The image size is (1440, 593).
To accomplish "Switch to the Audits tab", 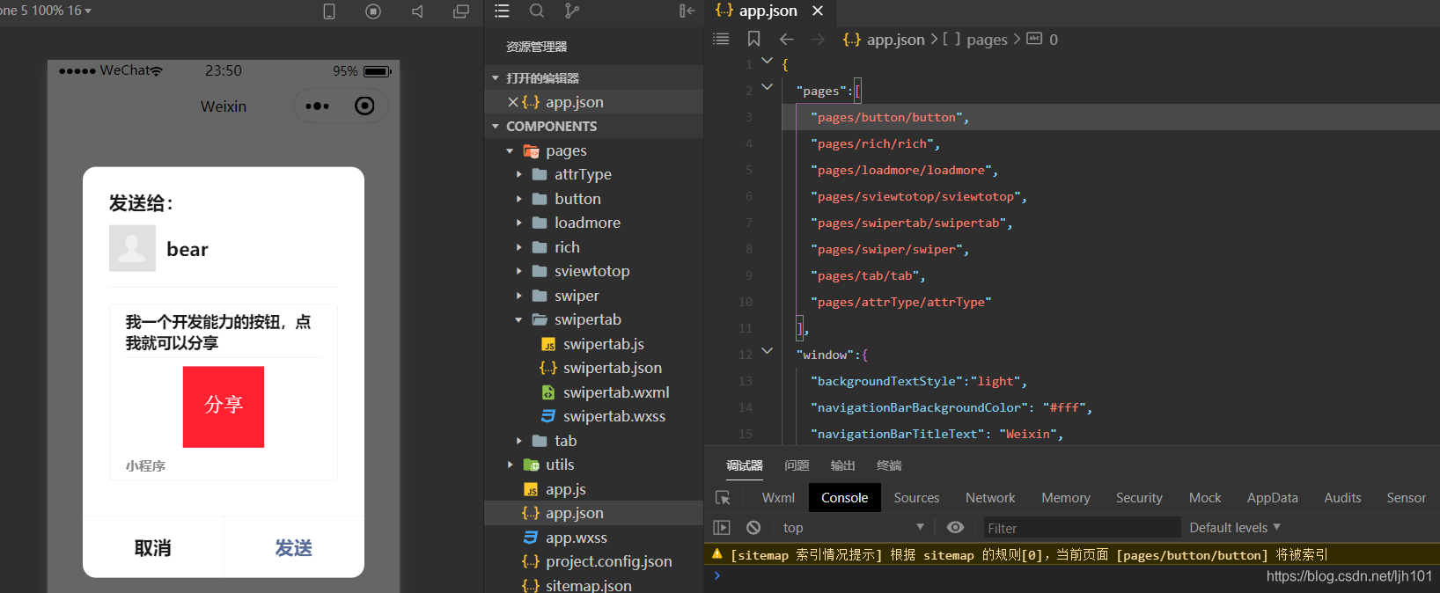I will coord(1342,498).
